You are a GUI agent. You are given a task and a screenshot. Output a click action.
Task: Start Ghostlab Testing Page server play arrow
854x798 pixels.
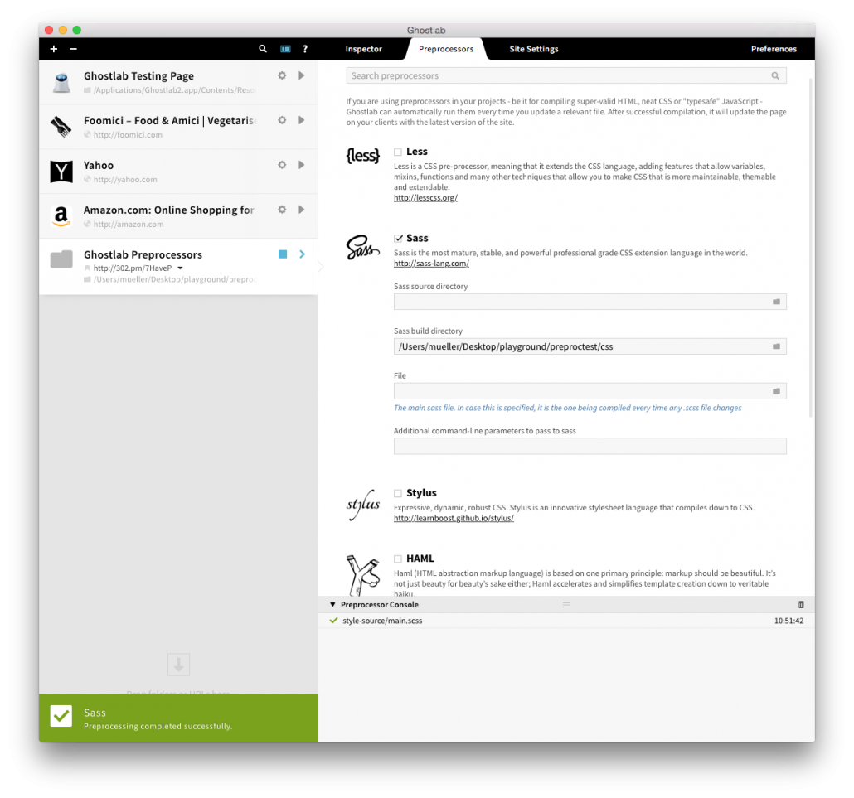[x=301, y=75]
